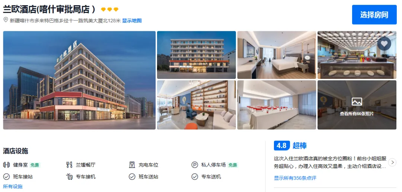Click the airport pickup car icon

(x=69, y=177)
